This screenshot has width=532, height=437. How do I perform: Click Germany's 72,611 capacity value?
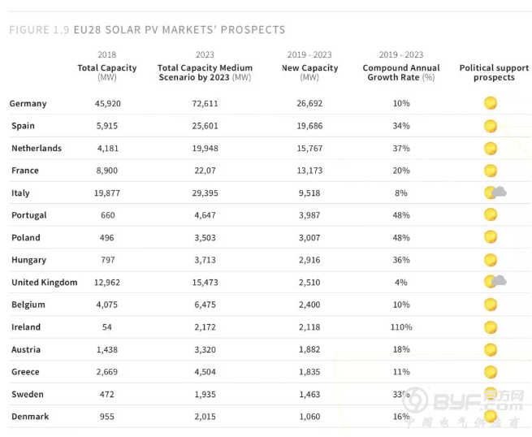(x=205, y=104)
